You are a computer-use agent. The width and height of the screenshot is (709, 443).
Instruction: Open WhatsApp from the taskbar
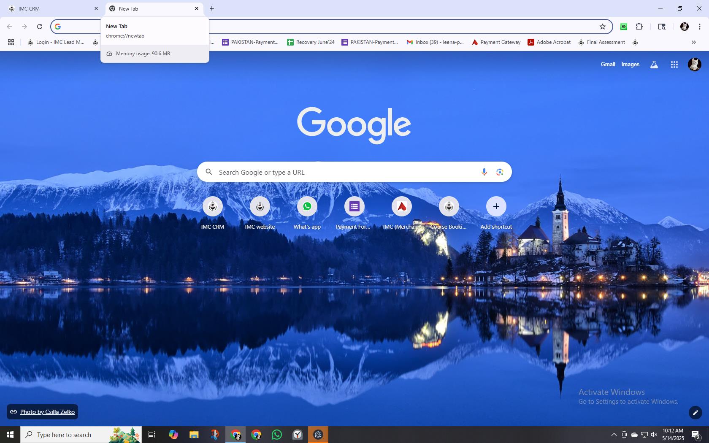point(277,435)
